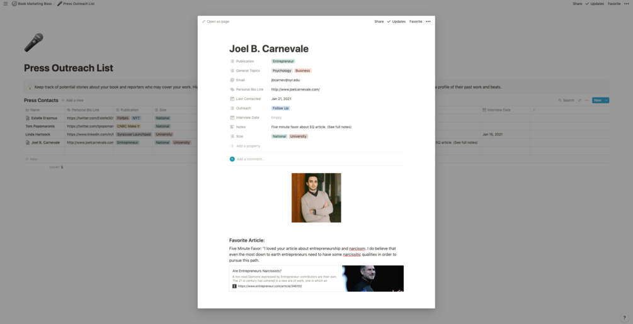Click the General Topics property icon
The height and width of the screenshot is (324, 633).
232,70
